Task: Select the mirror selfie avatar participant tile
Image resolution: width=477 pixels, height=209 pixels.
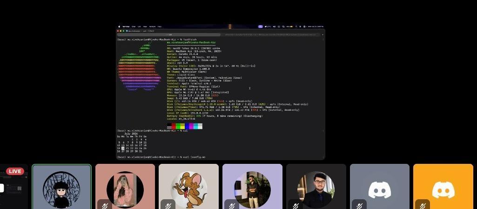Action: tap(125, 187)
